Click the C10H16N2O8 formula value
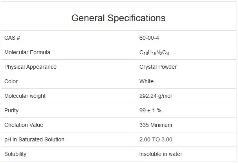238x163 pixels. (x=154, y=53)
